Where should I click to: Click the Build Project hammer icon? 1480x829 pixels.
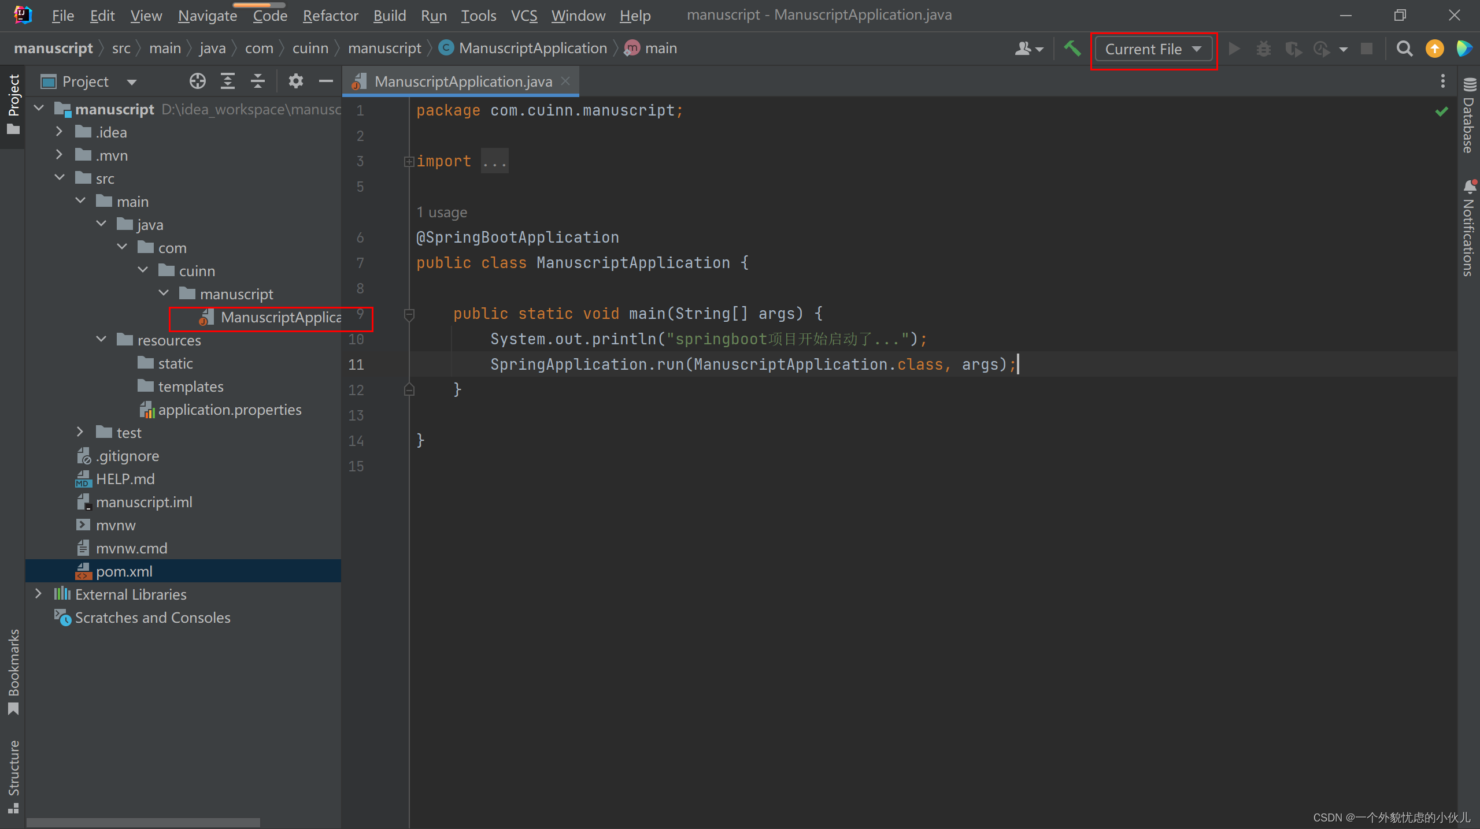coord(1072,49)
